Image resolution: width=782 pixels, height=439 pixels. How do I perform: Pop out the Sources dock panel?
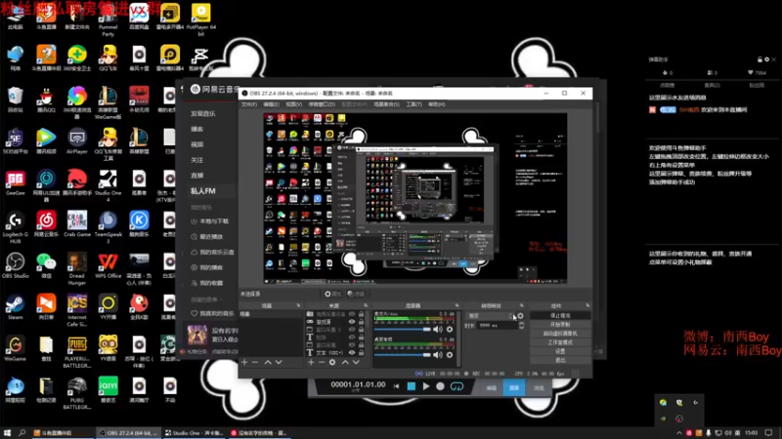click(365, 305)
